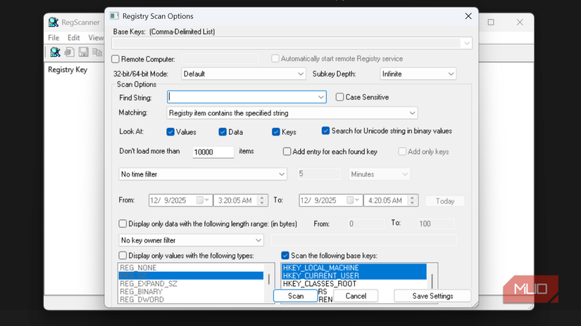Click the Remote Computer name field

click(x=220, y=59)
